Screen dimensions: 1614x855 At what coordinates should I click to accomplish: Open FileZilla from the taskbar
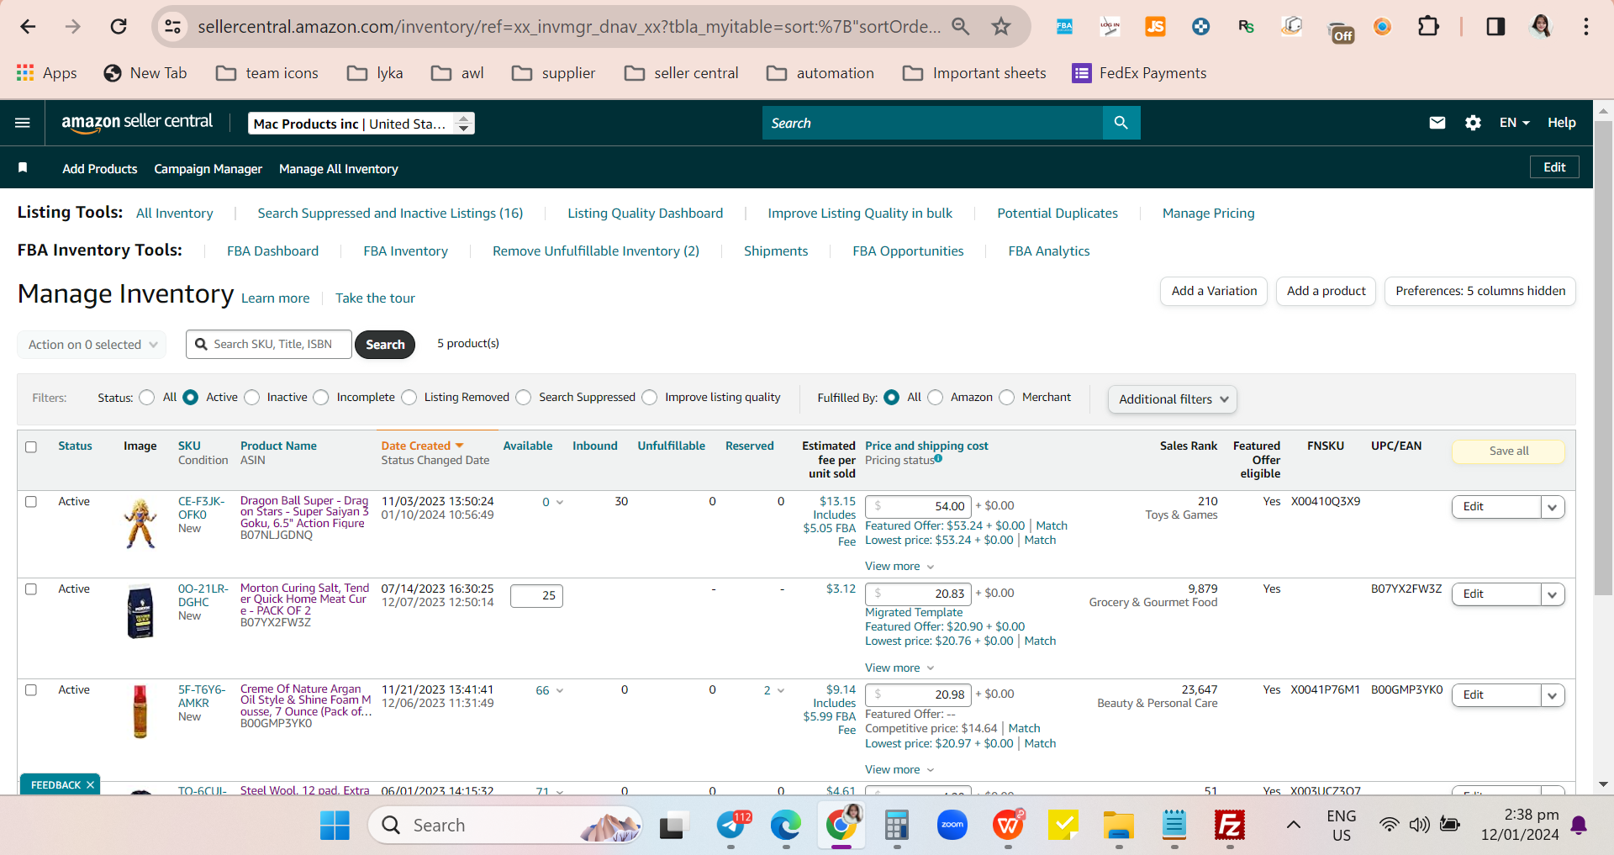tap(1230, 826)
